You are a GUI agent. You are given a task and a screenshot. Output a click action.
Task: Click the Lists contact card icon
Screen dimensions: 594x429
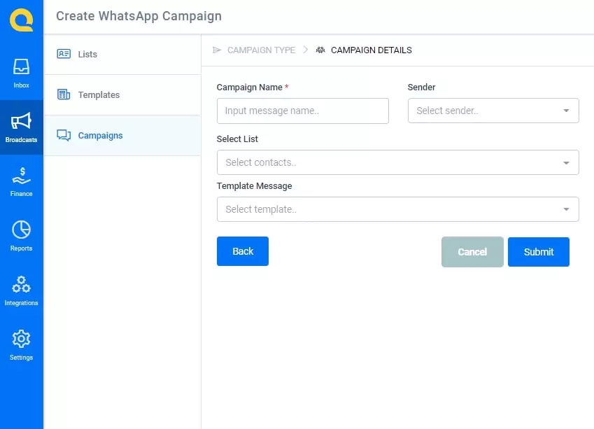point(64,54)
